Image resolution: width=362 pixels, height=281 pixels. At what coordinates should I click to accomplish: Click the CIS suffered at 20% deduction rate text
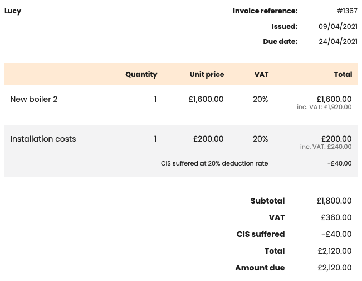tap(214, 163)
